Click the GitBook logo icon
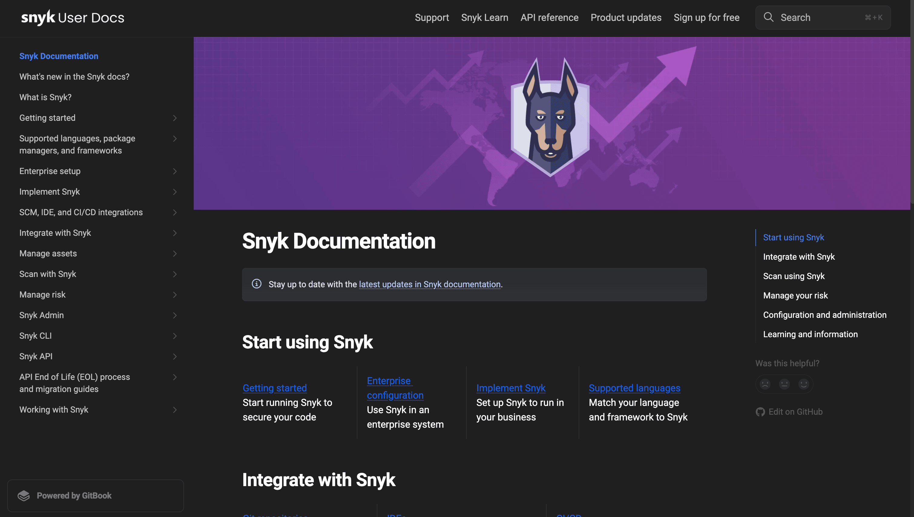Image resolution: width=914 pixels, height=517 pixels. 24,496
